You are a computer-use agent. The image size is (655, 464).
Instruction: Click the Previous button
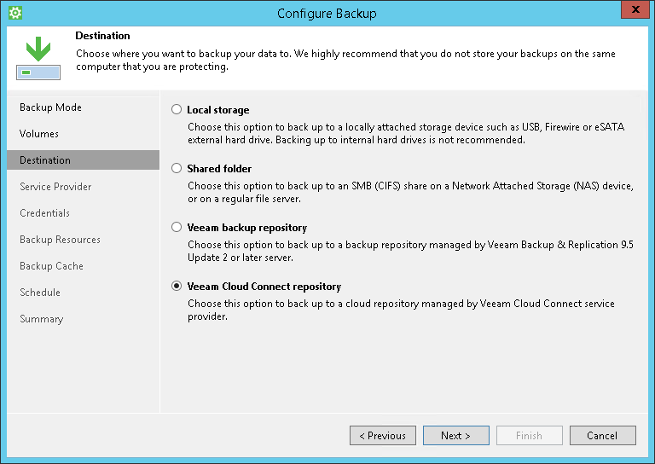pyautogui.click(x=383, y=436)
